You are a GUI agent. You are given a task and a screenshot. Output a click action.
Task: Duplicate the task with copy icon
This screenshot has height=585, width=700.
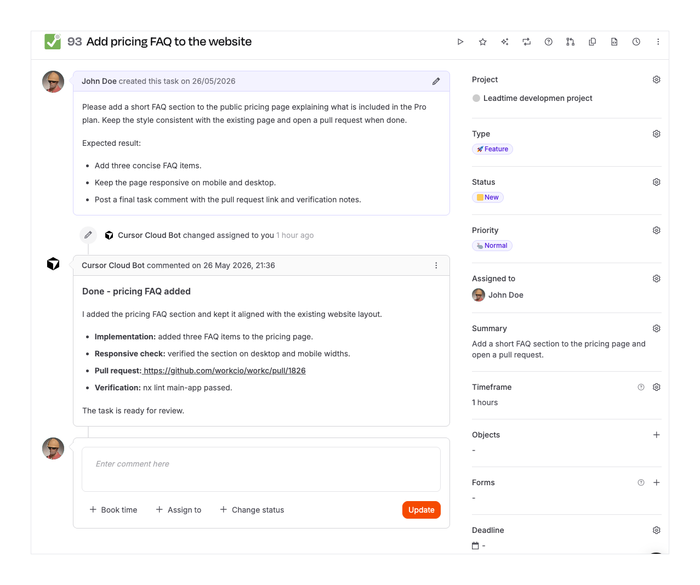point(592,42)
